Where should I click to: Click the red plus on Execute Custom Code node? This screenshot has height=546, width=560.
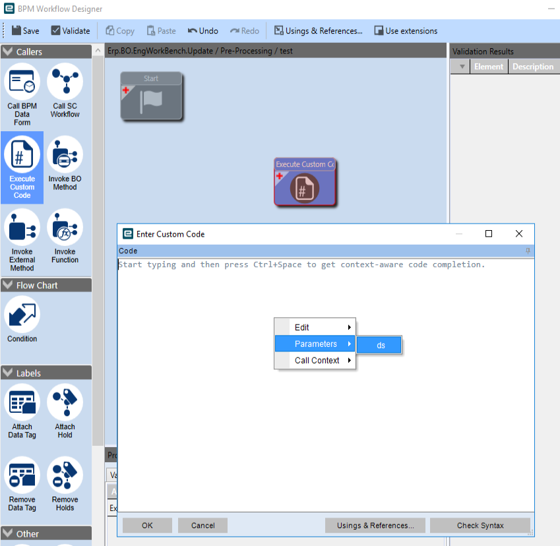click(279, 175)
